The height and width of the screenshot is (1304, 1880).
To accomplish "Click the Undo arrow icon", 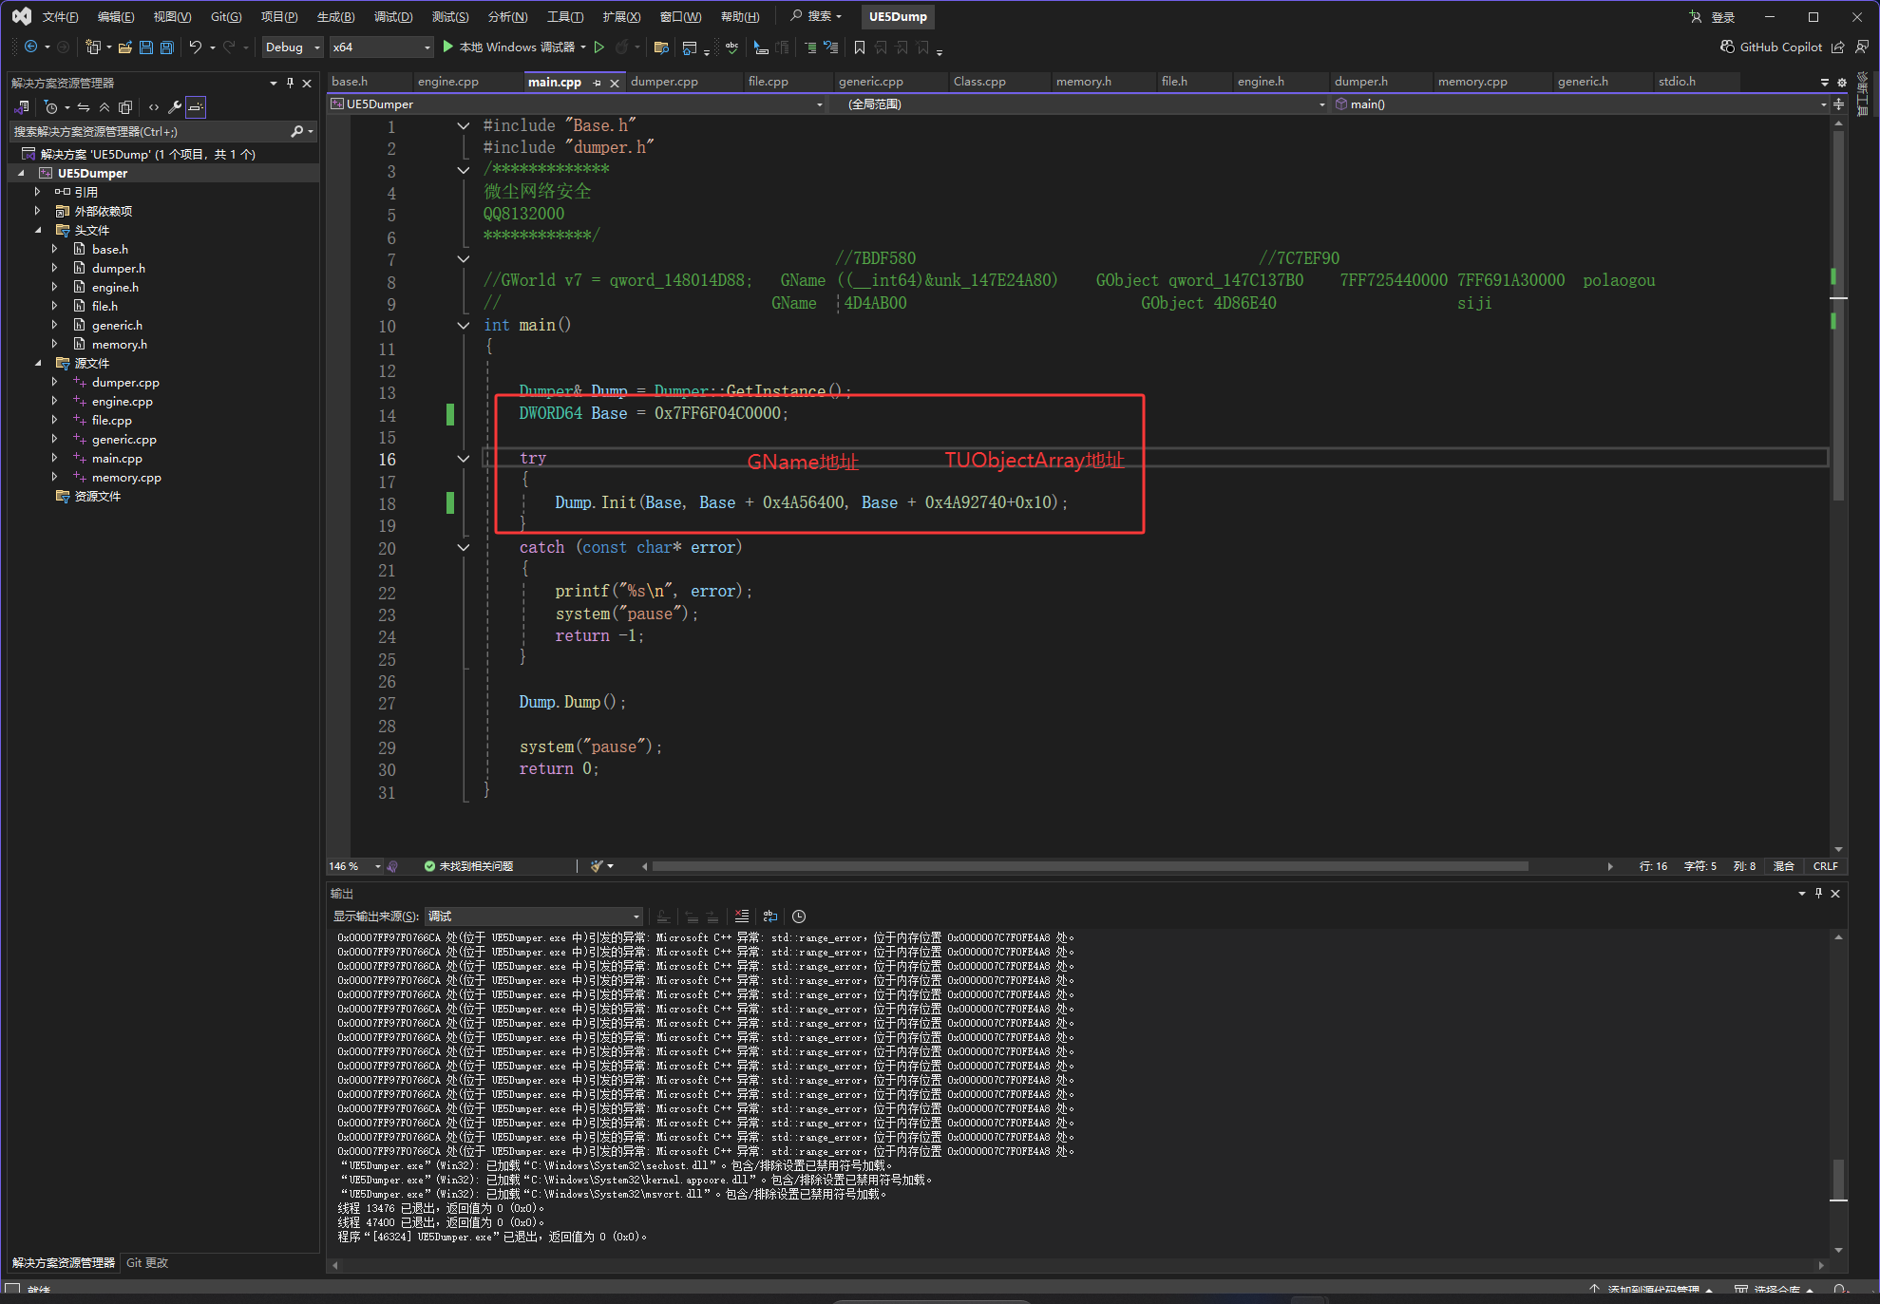I will pyautogui.click(x=196, y=47).
